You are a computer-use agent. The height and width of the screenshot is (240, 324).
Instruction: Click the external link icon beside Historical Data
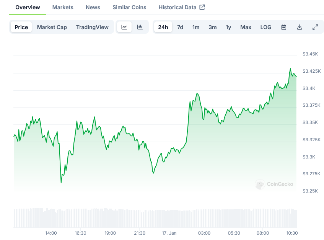click(202, 7)
